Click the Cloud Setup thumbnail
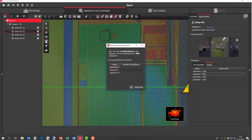 (x=174, y=114)
